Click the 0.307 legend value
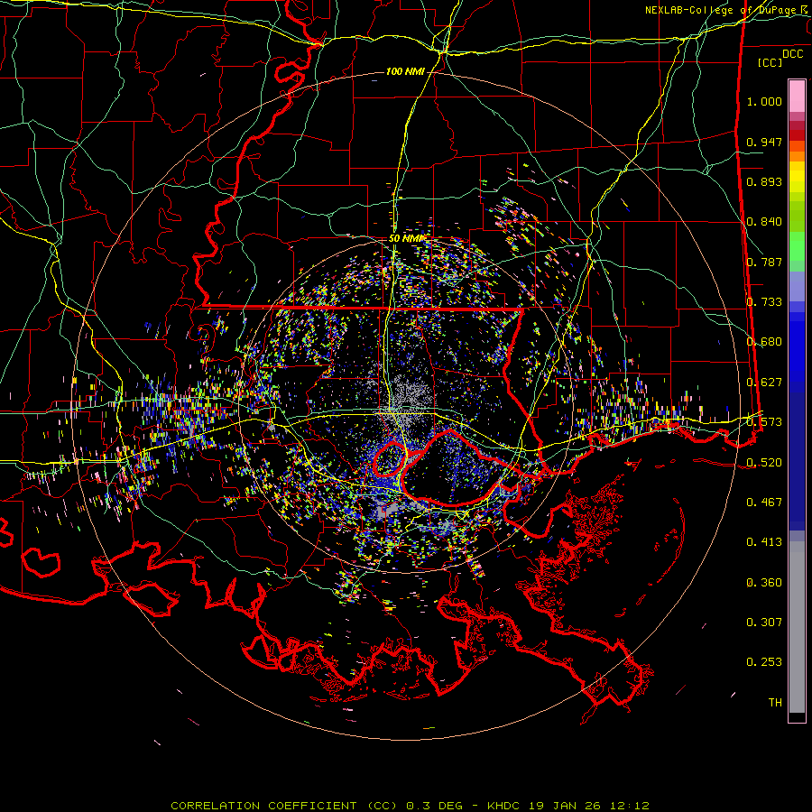 click(x=764, y=623)
